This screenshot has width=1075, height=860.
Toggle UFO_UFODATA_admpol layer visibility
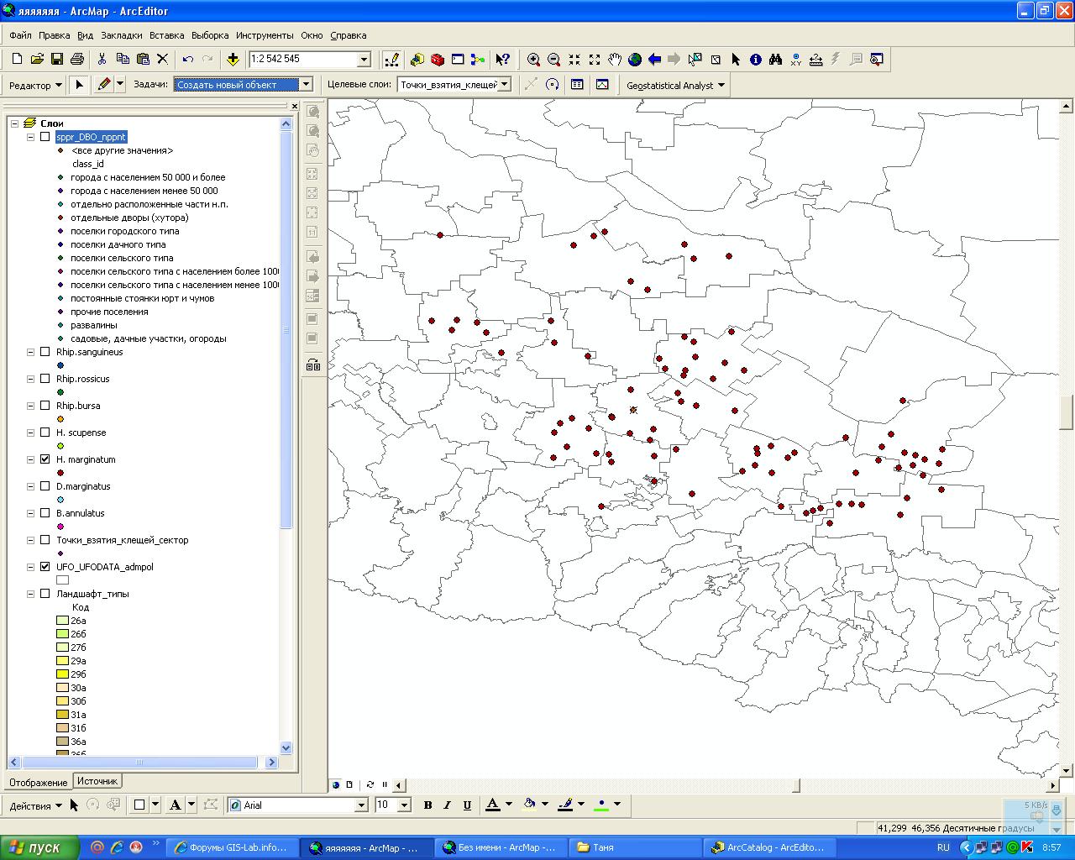[x=45, y=567]
